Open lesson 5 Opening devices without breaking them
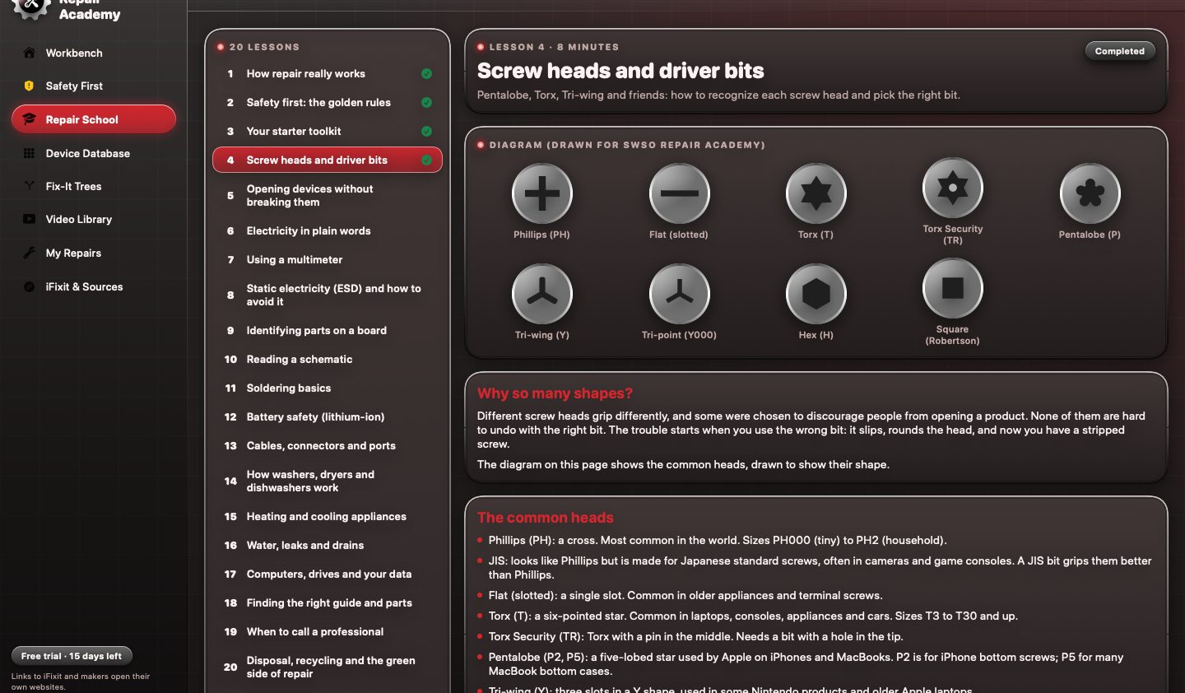This screenshot has height=693, width=1185. tap(328, 195)
